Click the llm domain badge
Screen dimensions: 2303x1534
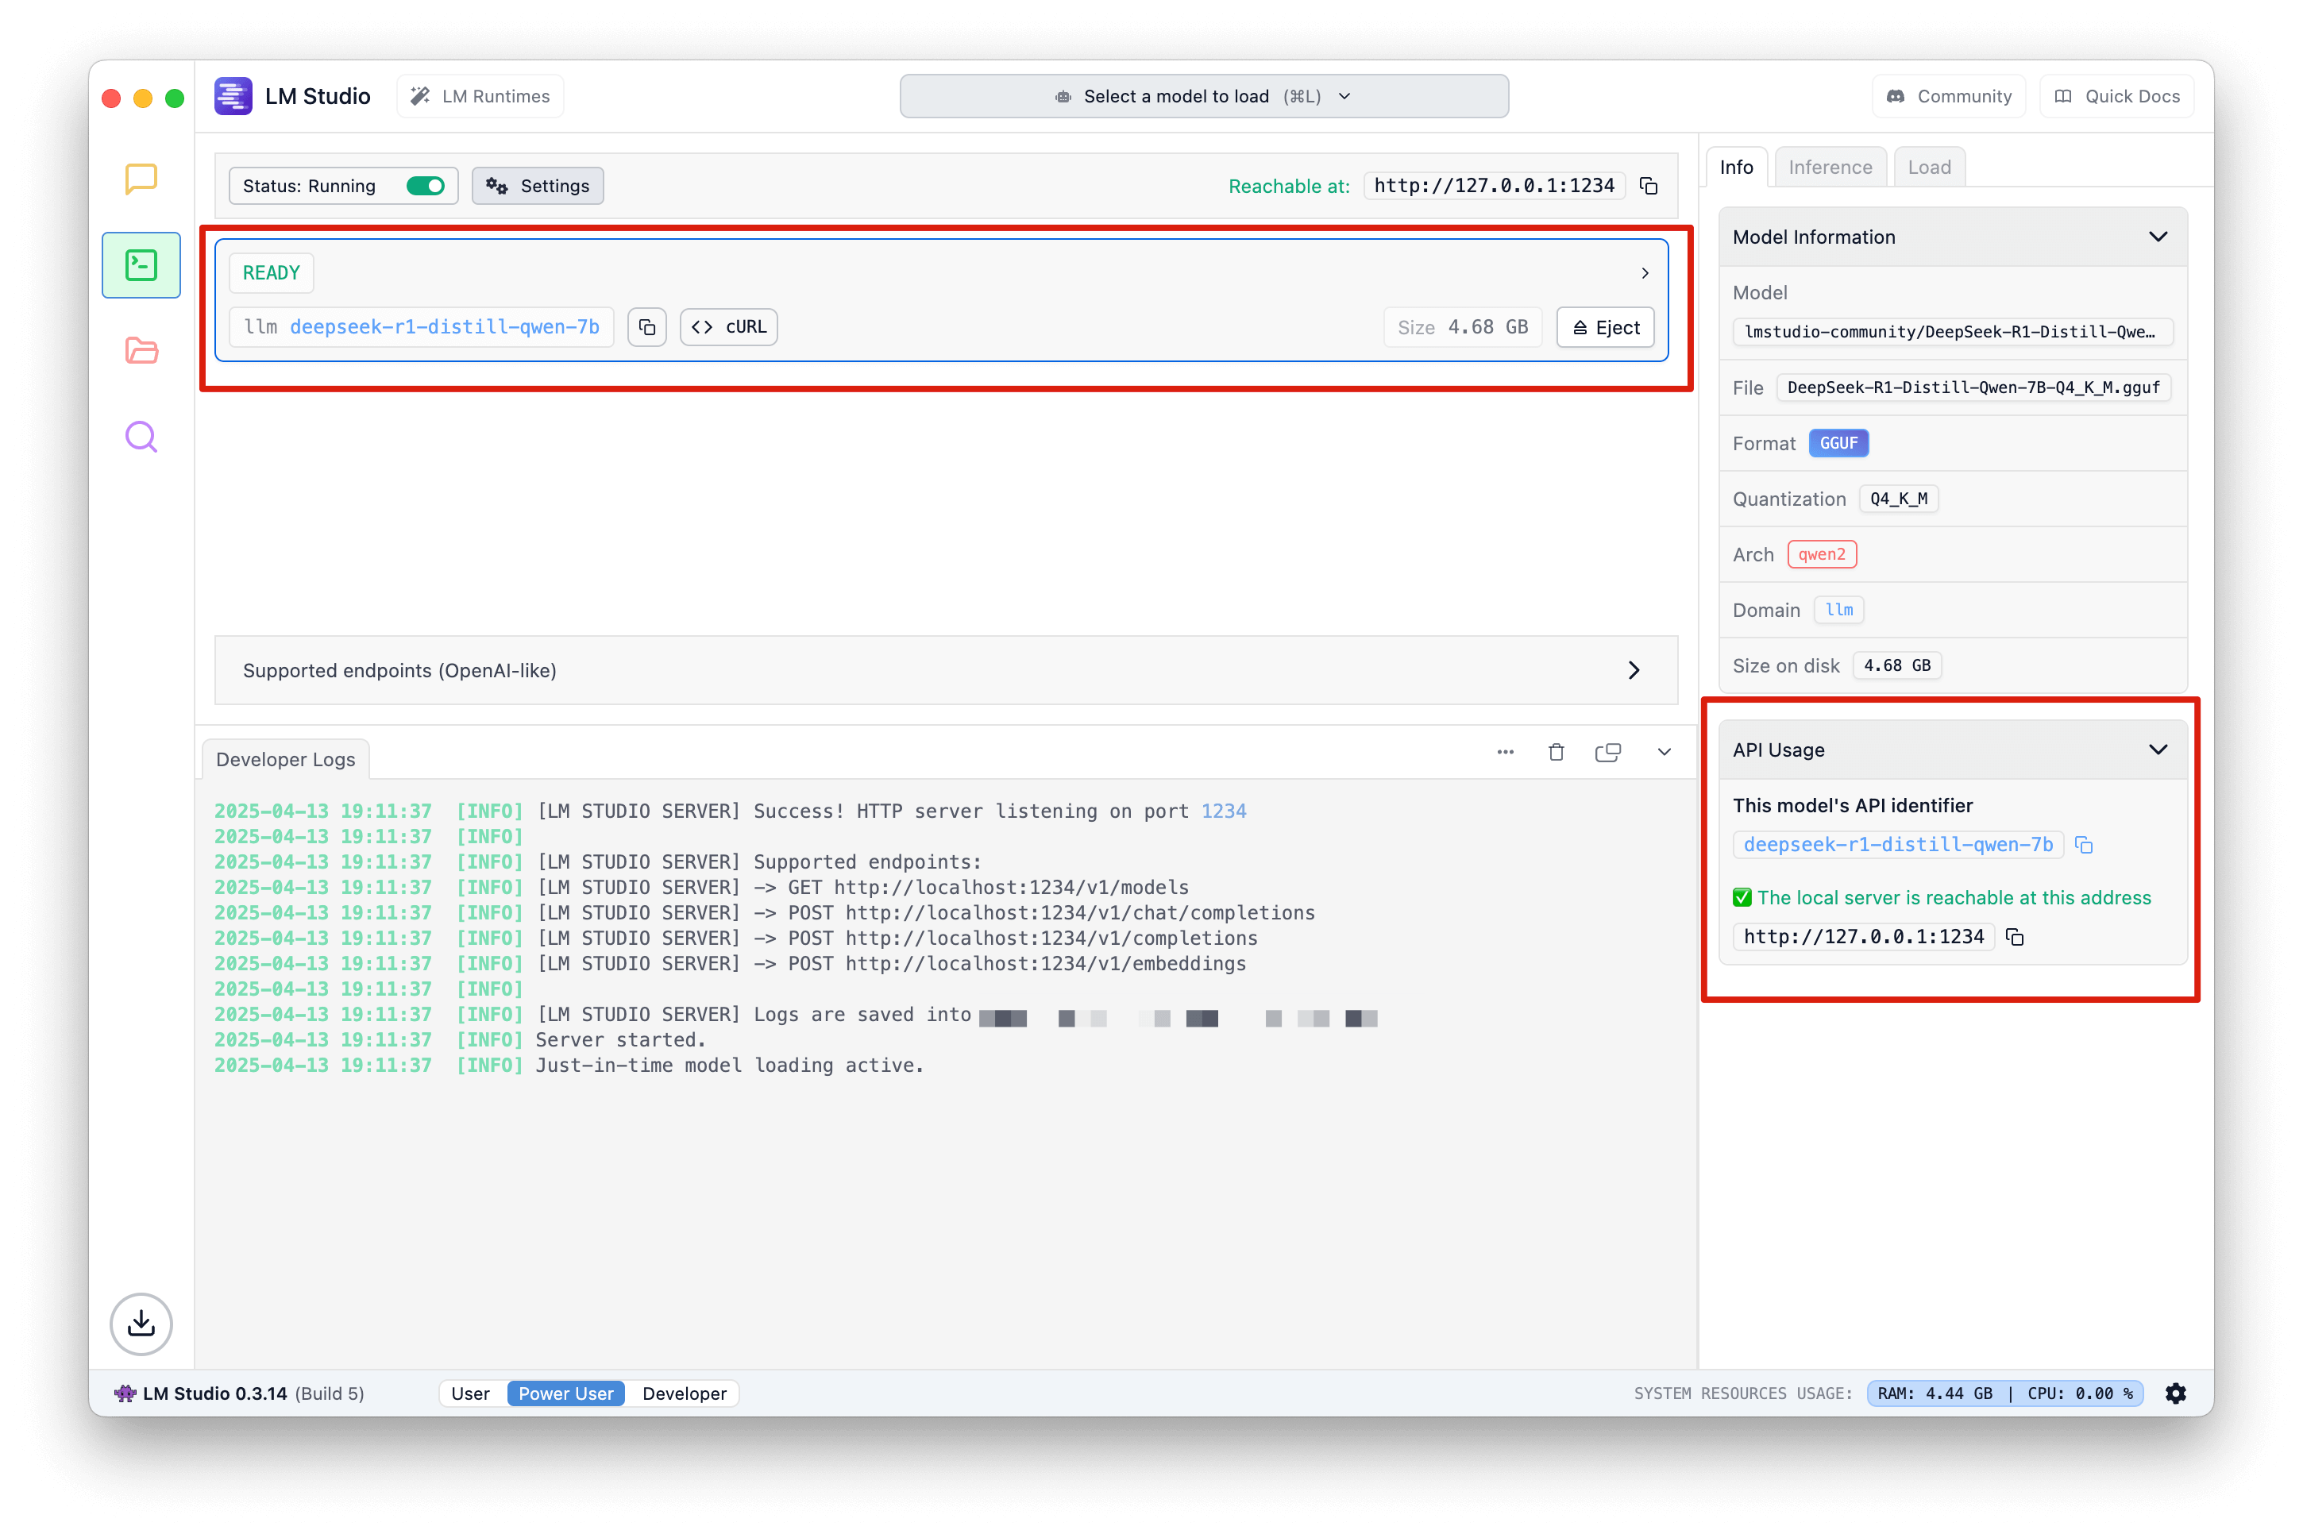[x=1838, y=610]
